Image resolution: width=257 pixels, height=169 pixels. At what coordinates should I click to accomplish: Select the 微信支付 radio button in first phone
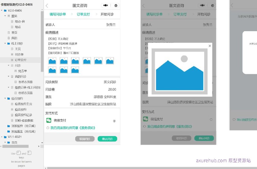(x=114, y=121)
